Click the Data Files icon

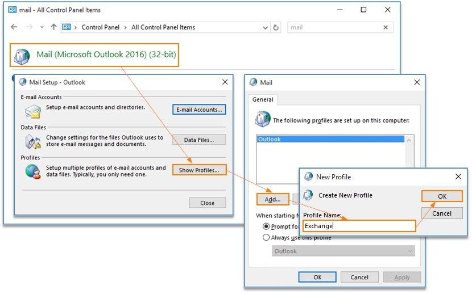[33, 141]
